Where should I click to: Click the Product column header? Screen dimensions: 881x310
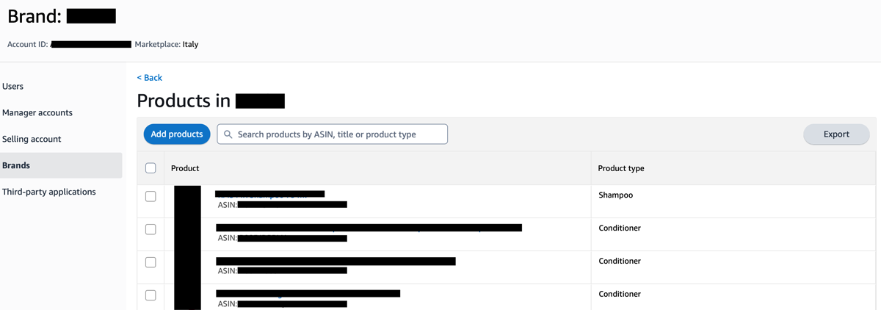[185, 168]
